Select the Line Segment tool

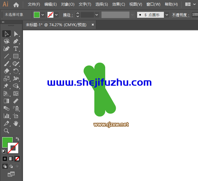pyautogui.click(x=7, y=56)
